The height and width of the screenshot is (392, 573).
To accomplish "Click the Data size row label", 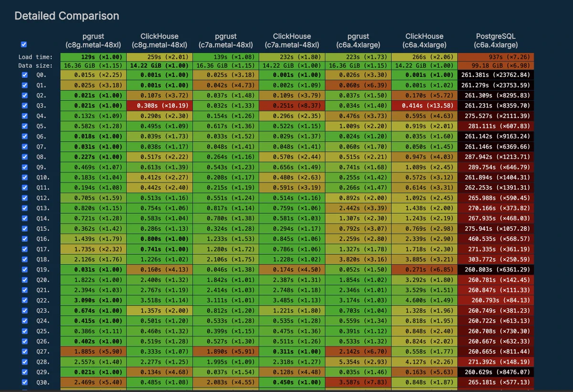I will pyautogui.click(x=36, y=65).
